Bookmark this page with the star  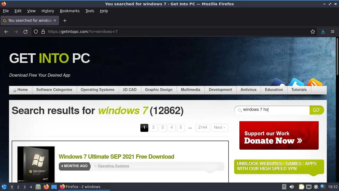coord(313,32)
